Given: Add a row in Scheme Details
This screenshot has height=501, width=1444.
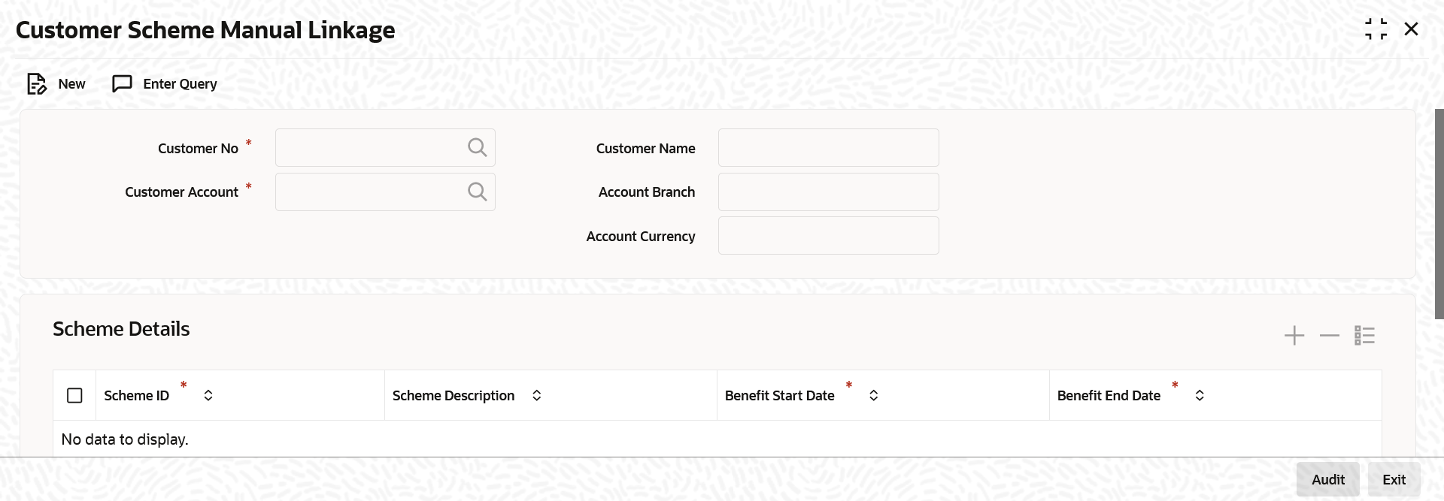Looking at the screenshot, I should [x=1294, y=335].
